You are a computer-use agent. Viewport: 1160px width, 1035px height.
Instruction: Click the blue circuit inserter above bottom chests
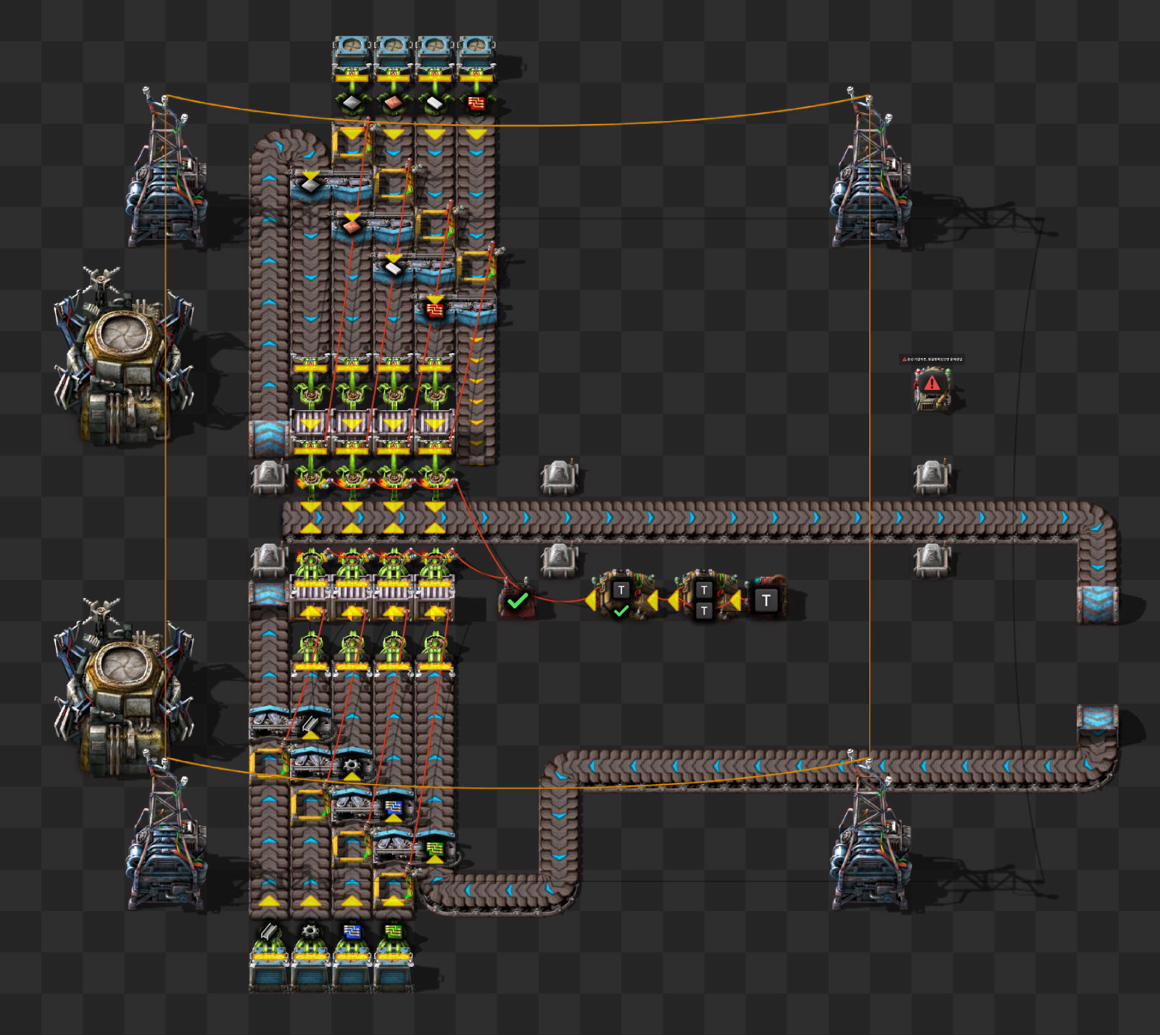pyautogui.click(x=352, y=933)
